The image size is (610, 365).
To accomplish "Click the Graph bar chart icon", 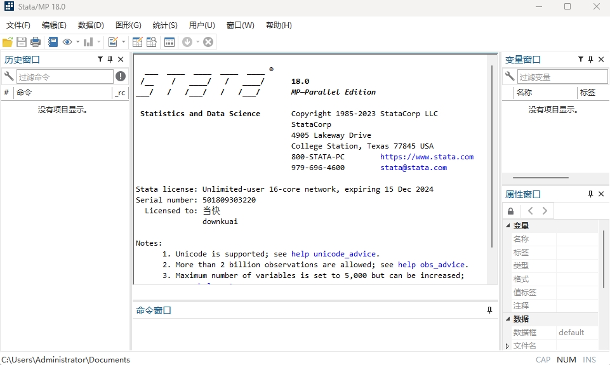I will click(x=88, y=42).
